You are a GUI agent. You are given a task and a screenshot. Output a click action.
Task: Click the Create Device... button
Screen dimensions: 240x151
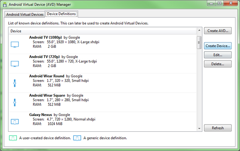218,46
